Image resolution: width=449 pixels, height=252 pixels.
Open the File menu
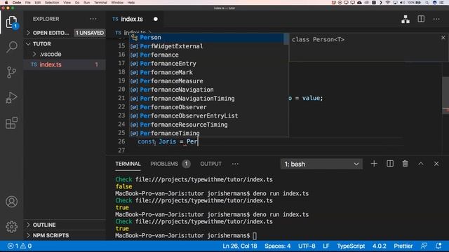pos(28,3)
